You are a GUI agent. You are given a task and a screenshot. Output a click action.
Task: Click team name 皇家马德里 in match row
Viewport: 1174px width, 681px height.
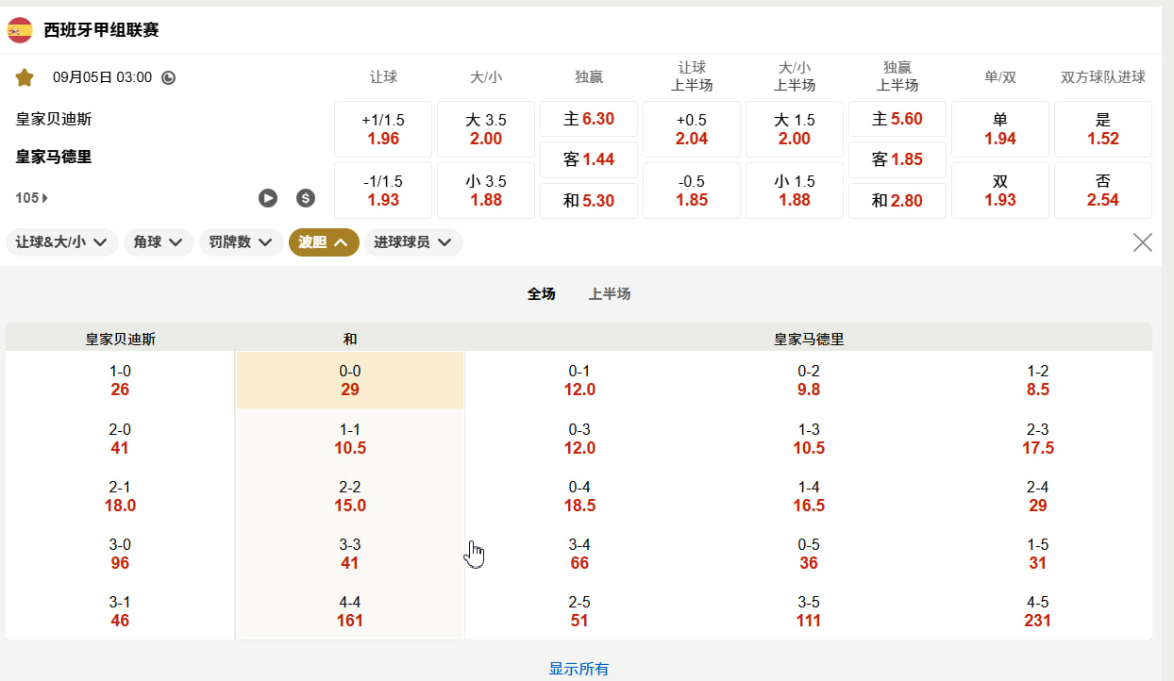54,157
